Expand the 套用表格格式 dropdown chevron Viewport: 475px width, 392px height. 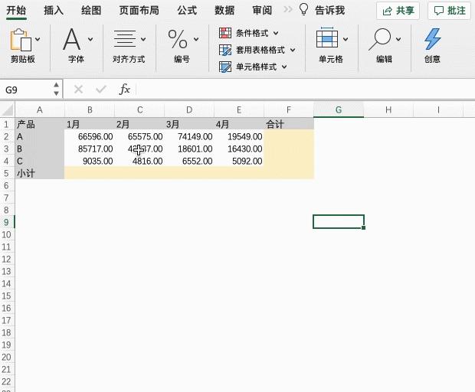[293, 50]
